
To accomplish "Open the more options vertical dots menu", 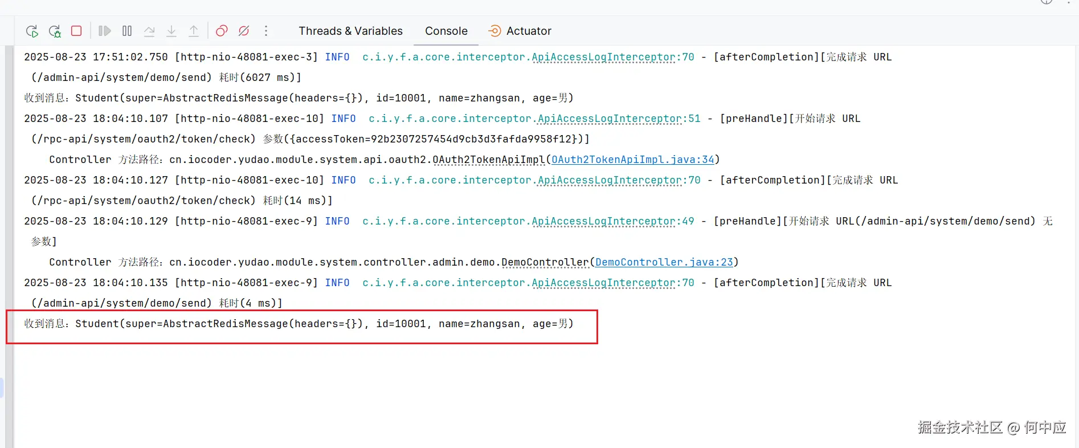I will click(x=266, y=31).
